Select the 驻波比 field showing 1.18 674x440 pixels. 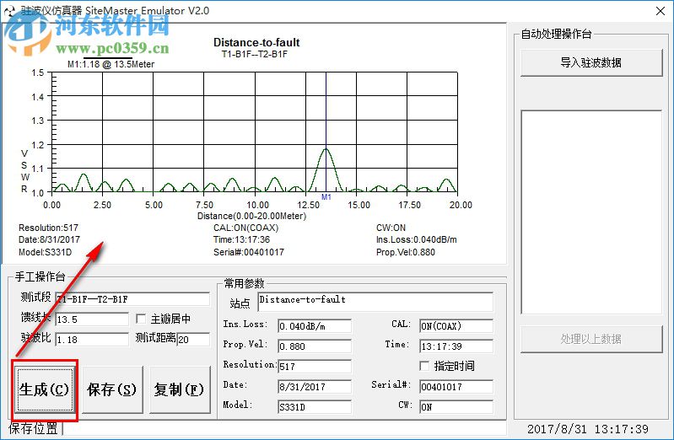tap(92, 340)
